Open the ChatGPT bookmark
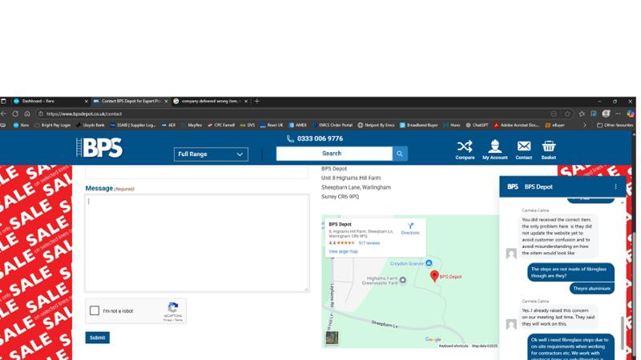The height and width of the screenshot is (360, 641). pyautogui.click(x=477, y=126)
